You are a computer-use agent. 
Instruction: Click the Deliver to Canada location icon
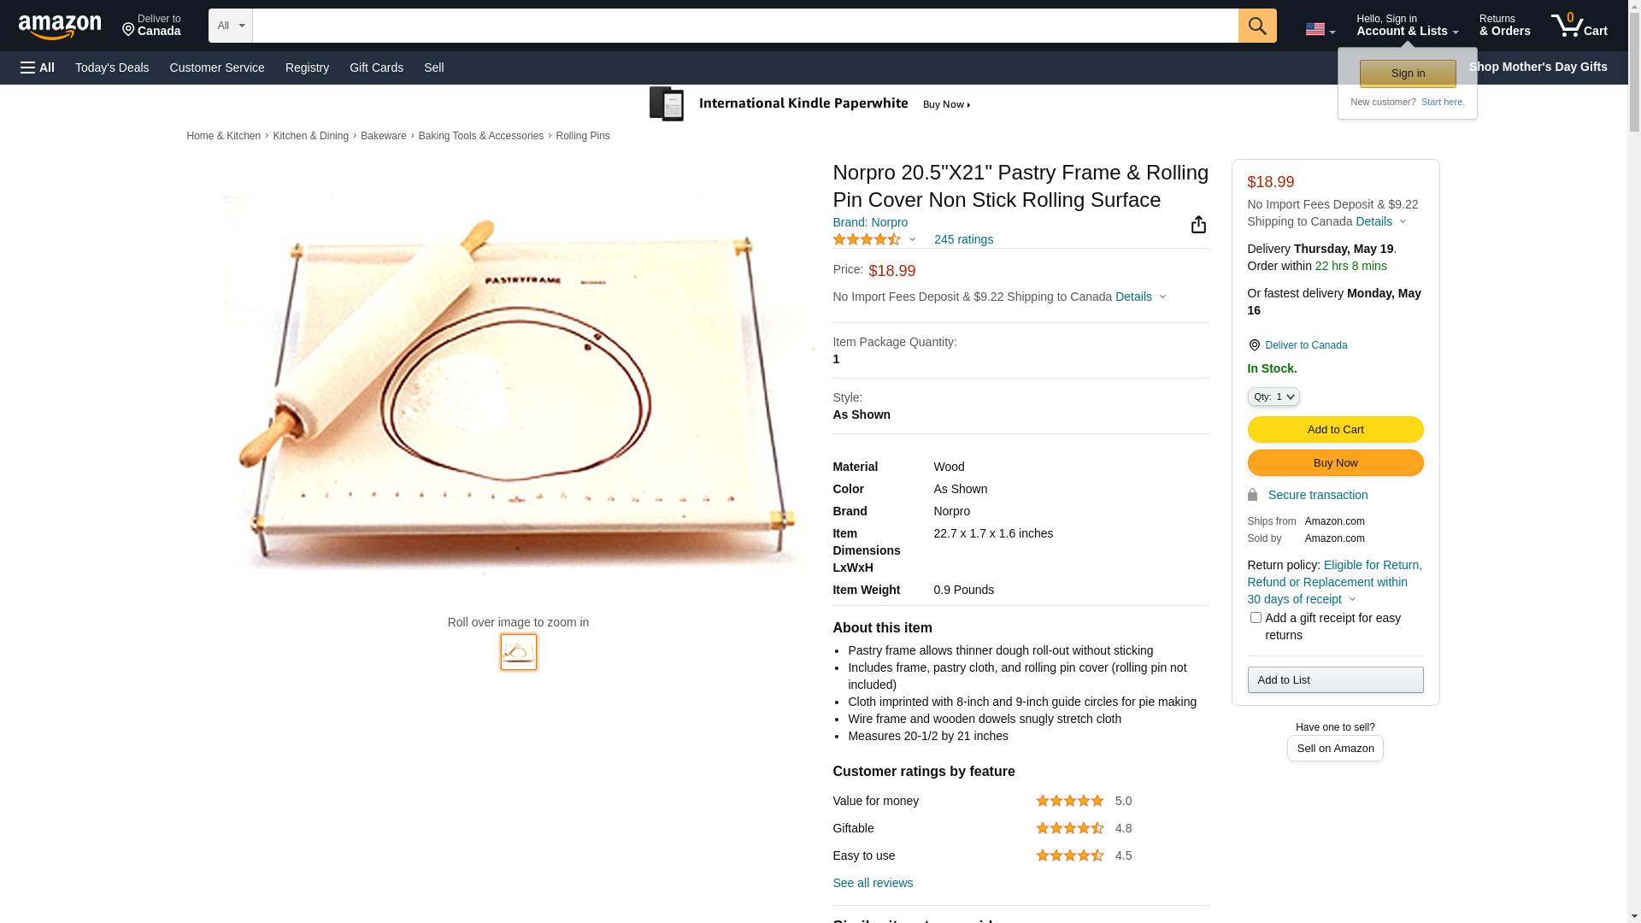coord(1254,345)
